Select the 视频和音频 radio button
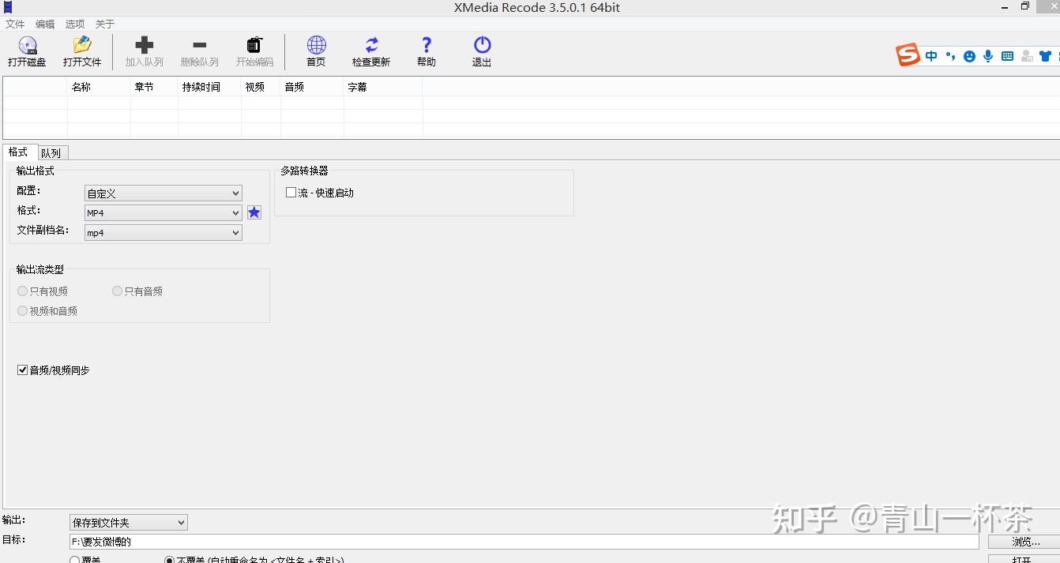Image resolution: width=1060 pixels, height=563 pixels. pyautogui.click(x=22, y=311)
